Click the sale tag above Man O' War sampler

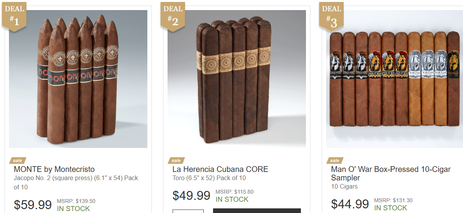[x=335, y=161]
